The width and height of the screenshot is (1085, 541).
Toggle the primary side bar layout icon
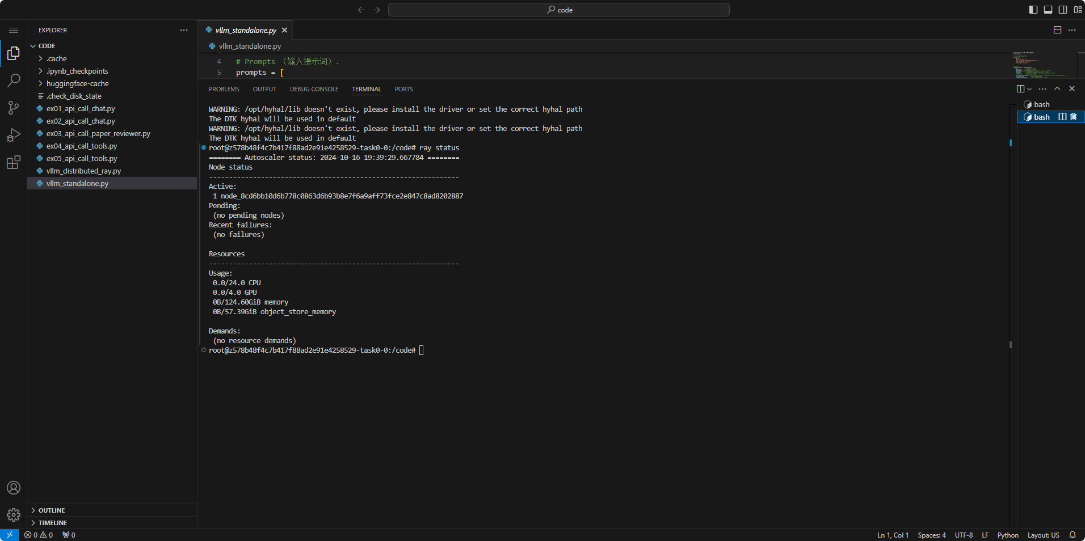point(1033,10)
